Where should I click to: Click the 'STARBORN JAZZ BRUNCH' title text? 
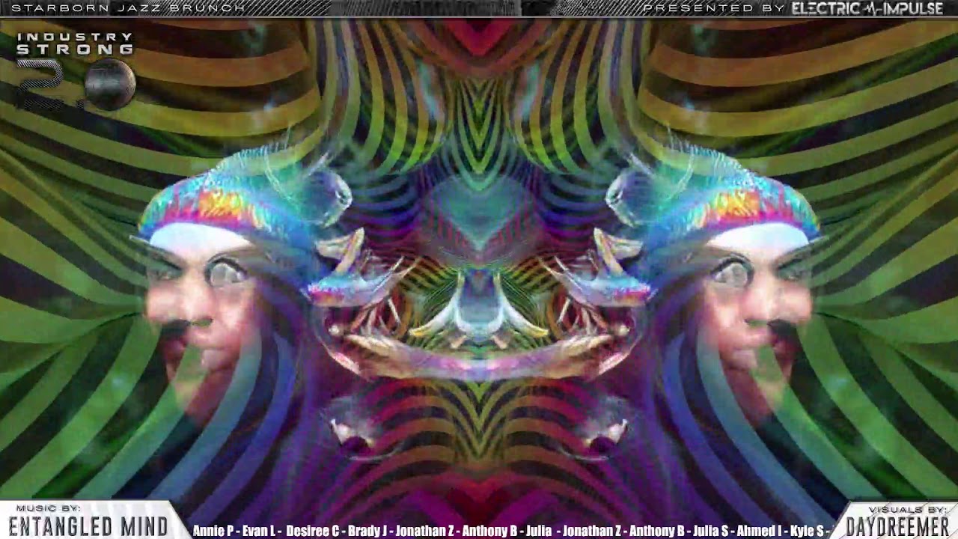128,8
